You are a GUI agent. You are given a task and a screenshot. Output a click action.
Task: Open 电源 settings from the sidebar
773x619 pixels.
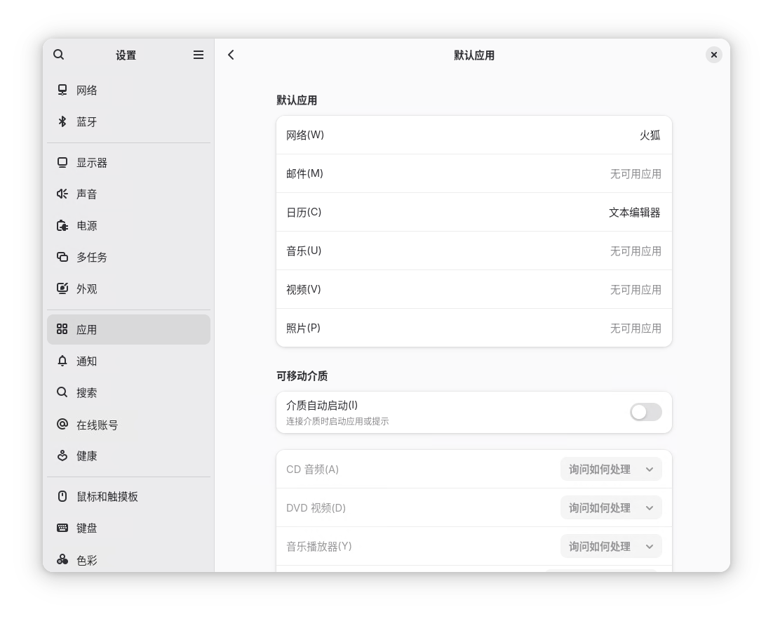[62, 226]
